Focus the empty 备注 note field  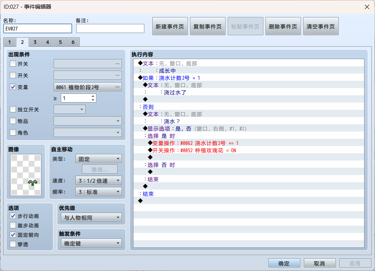pos(110,28)
